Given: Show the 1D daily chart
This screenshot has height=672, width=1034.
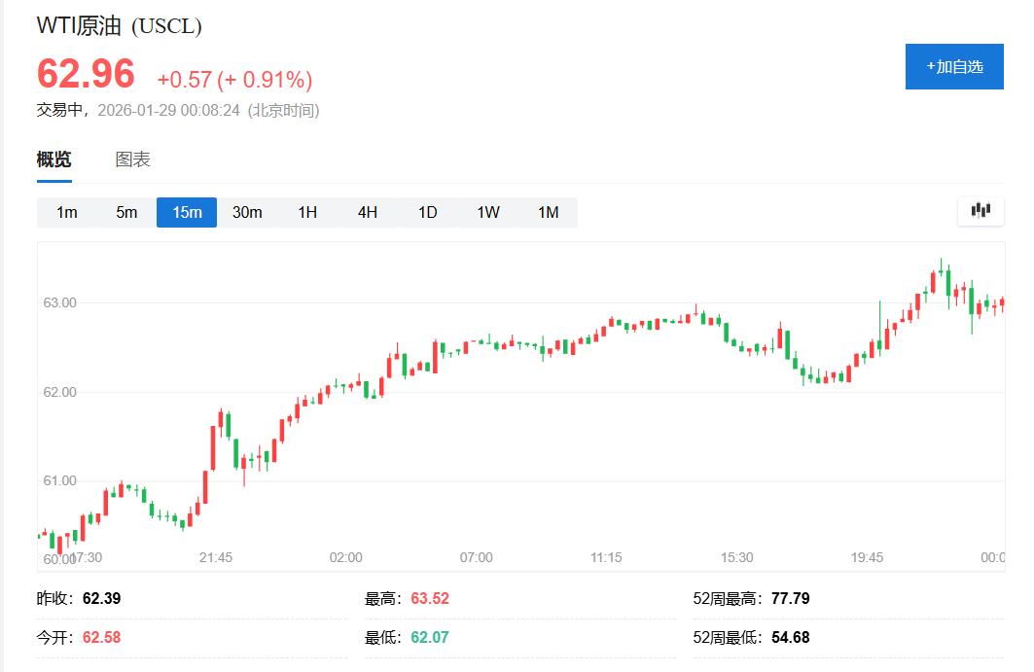Looking at the screenshot, I should [x=428, y=212].
